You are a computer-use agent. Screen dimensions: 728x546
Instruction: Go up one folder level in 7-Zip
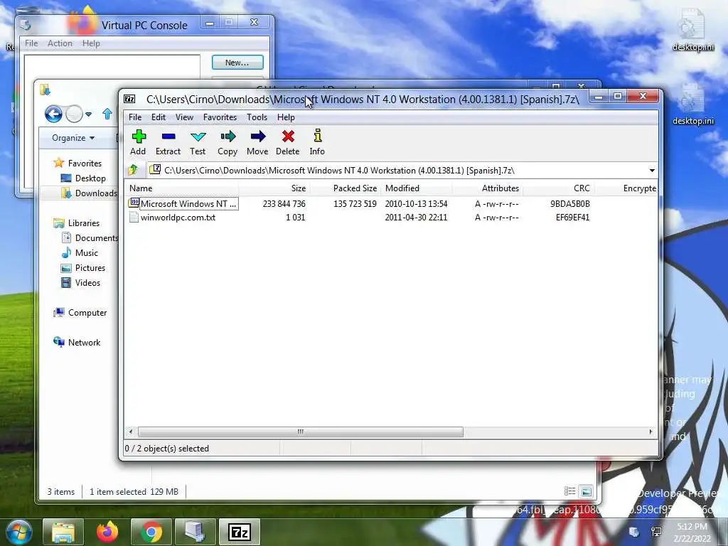click(134, 170)
